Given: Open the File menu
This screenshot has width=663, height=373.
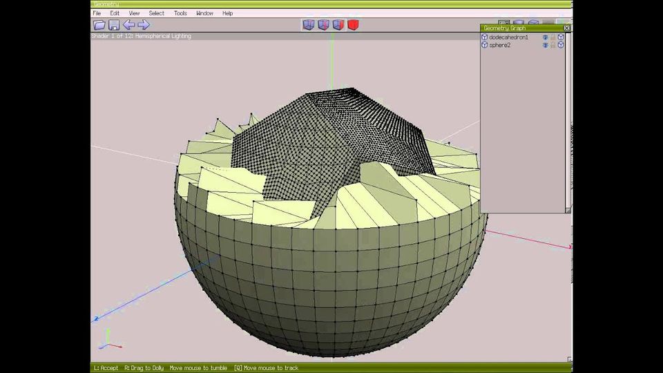Looking at the screenshot, I should 97,13.
